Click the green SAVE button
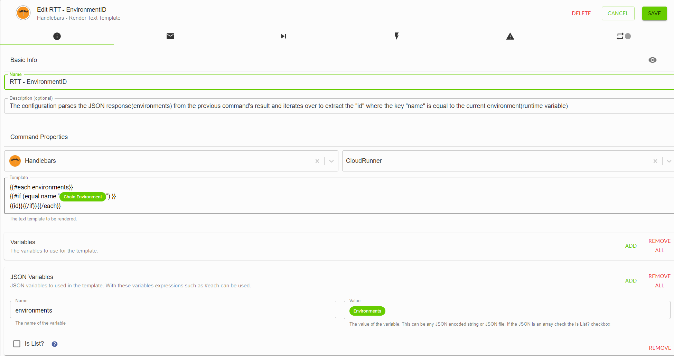Viewport: 674px width, 356px height. tap(654, 13)
